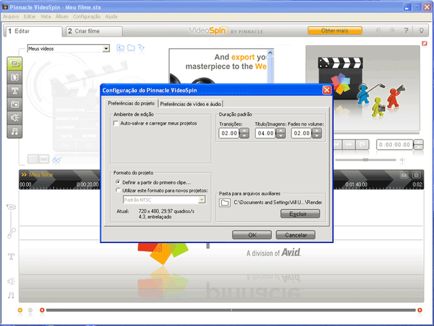Viewport: 434px width, 326px height.
Task: Select Definir a partir do primeiro clipe
Action: tap(118, 182)
